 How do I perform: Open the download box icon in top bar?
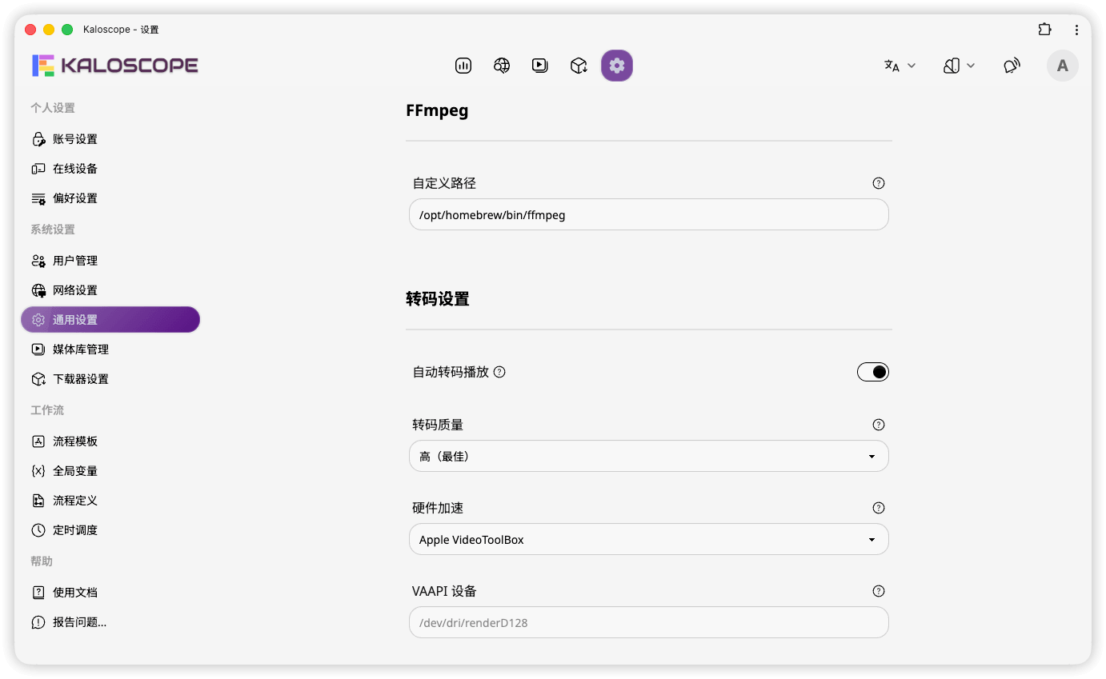click(x=579, y=66)
